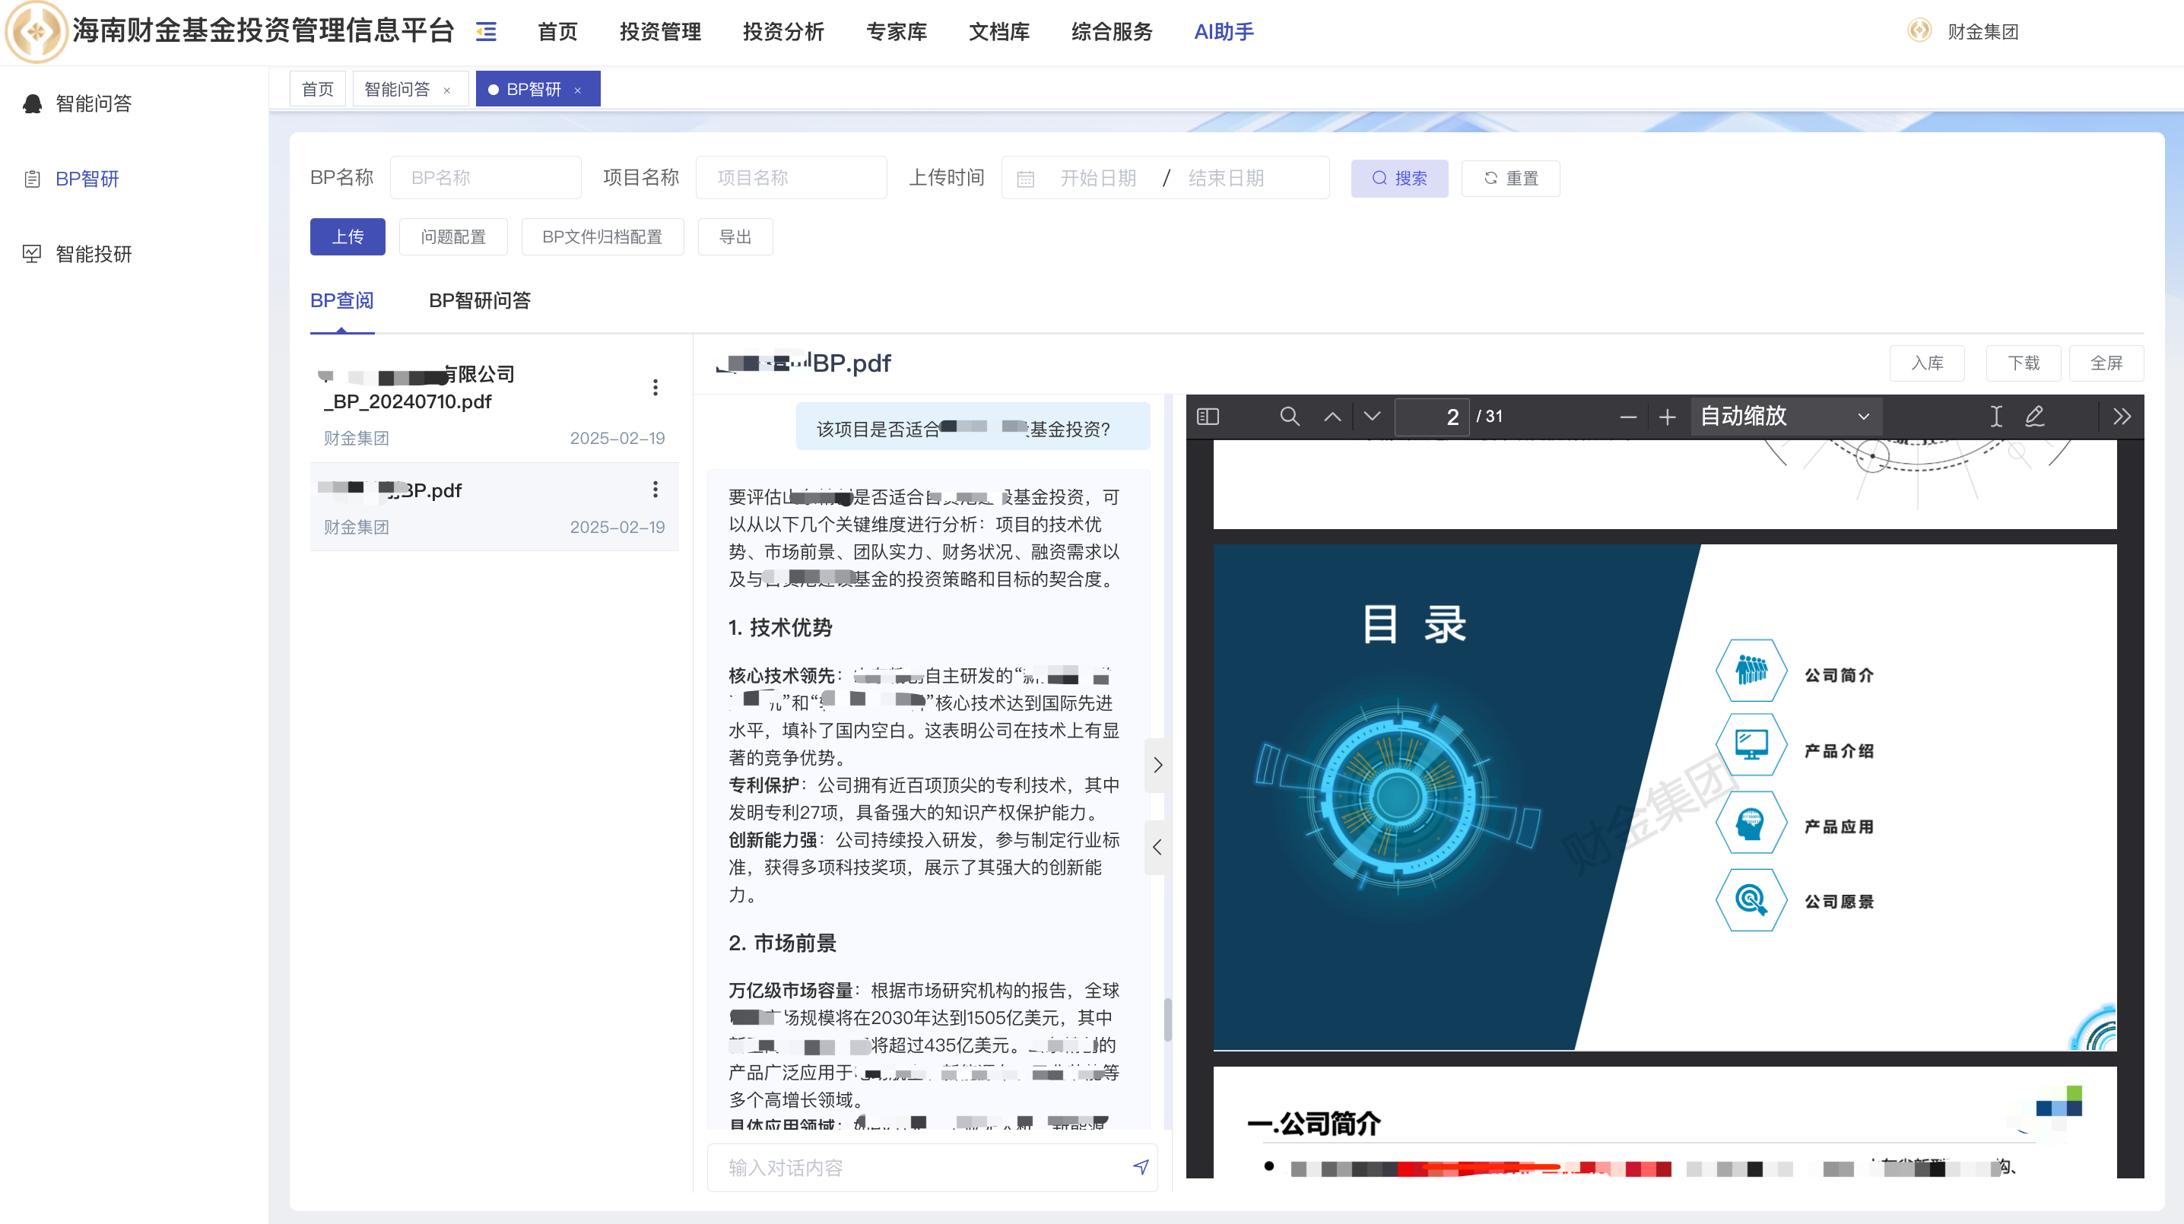Open more options for the second BP.pdf item
This screenshot has width=2184, height=1224.
656,489
